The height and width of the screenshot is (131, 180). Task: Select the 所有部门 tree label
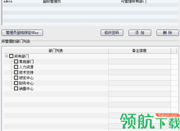point(22,56)
